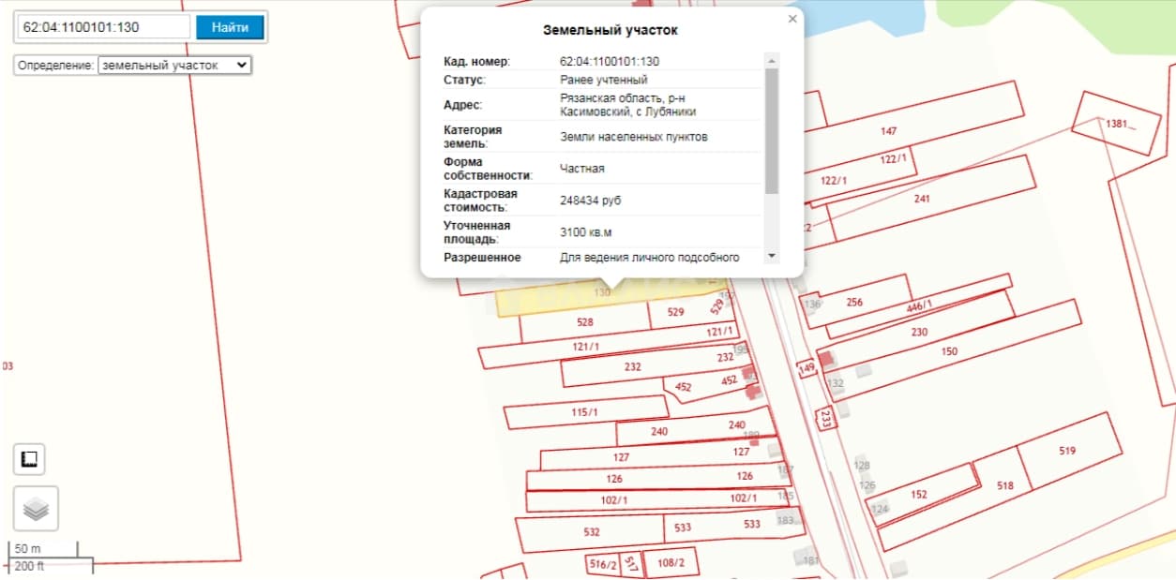This screenshot has height=580, width=1176.
Task: Click the Найти search button
Action: pyautogui.click(x=230, y=27)
